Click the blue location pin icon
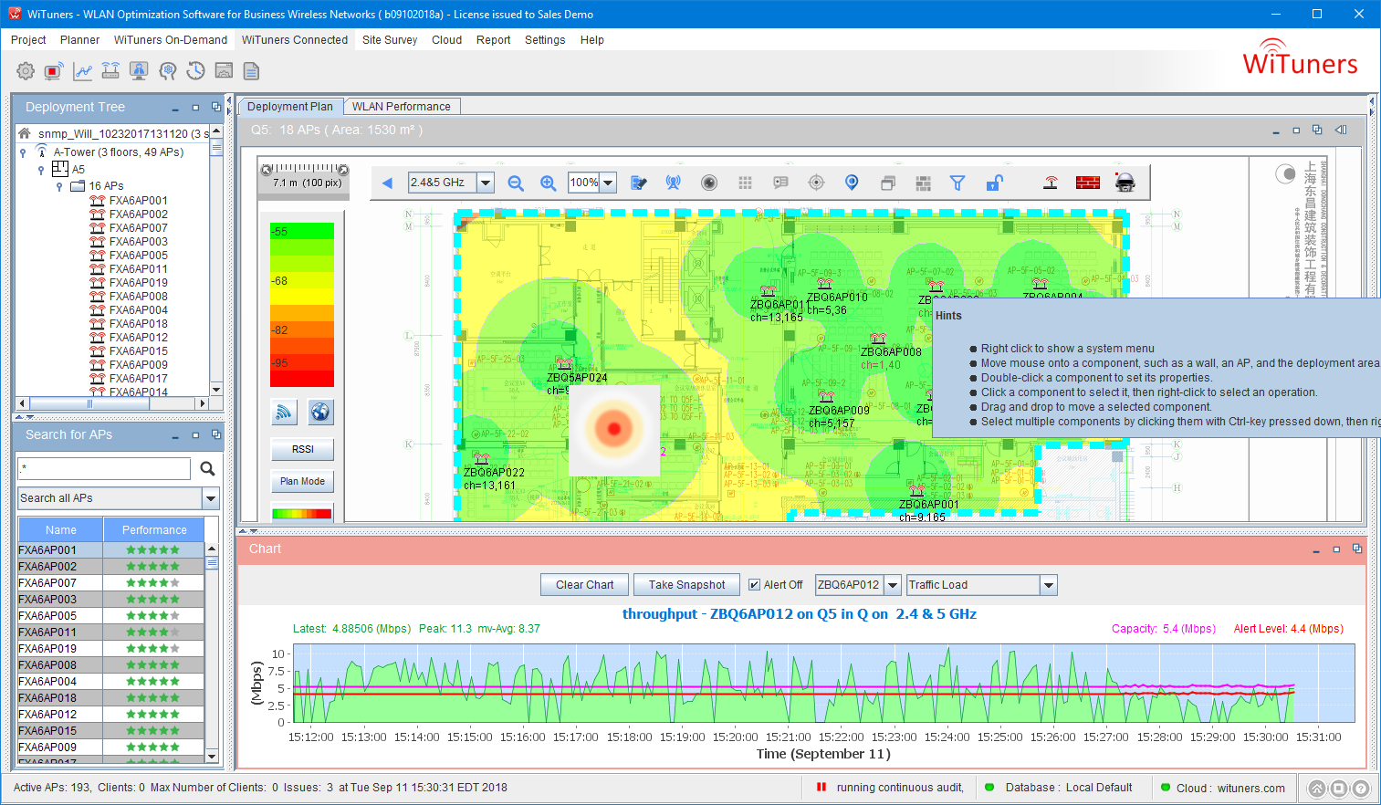This screenshot has width=1381, height=805. [x=852, y=183]
